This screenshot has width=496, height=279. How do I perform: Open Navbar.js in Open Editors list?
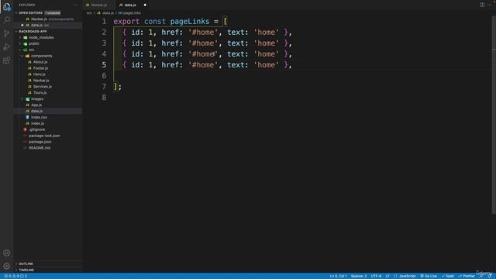[x=48, y=19]
